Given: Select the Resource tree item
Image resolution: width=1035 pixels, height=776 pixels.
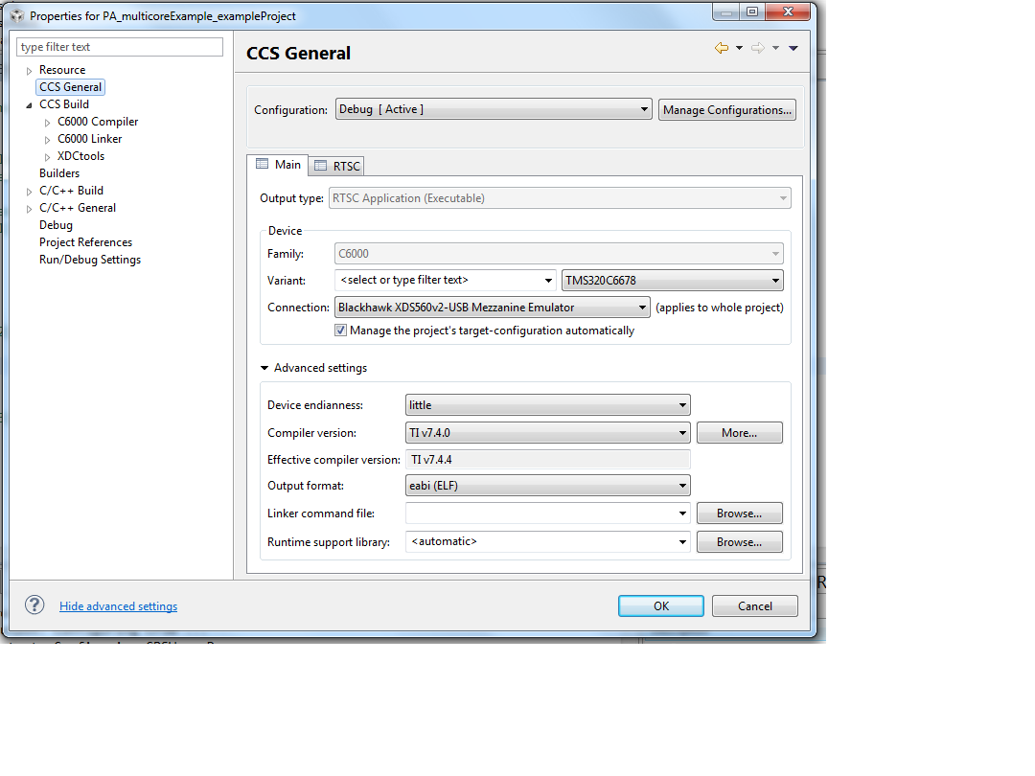Looking at the screenshot, I should click(62, 70).
